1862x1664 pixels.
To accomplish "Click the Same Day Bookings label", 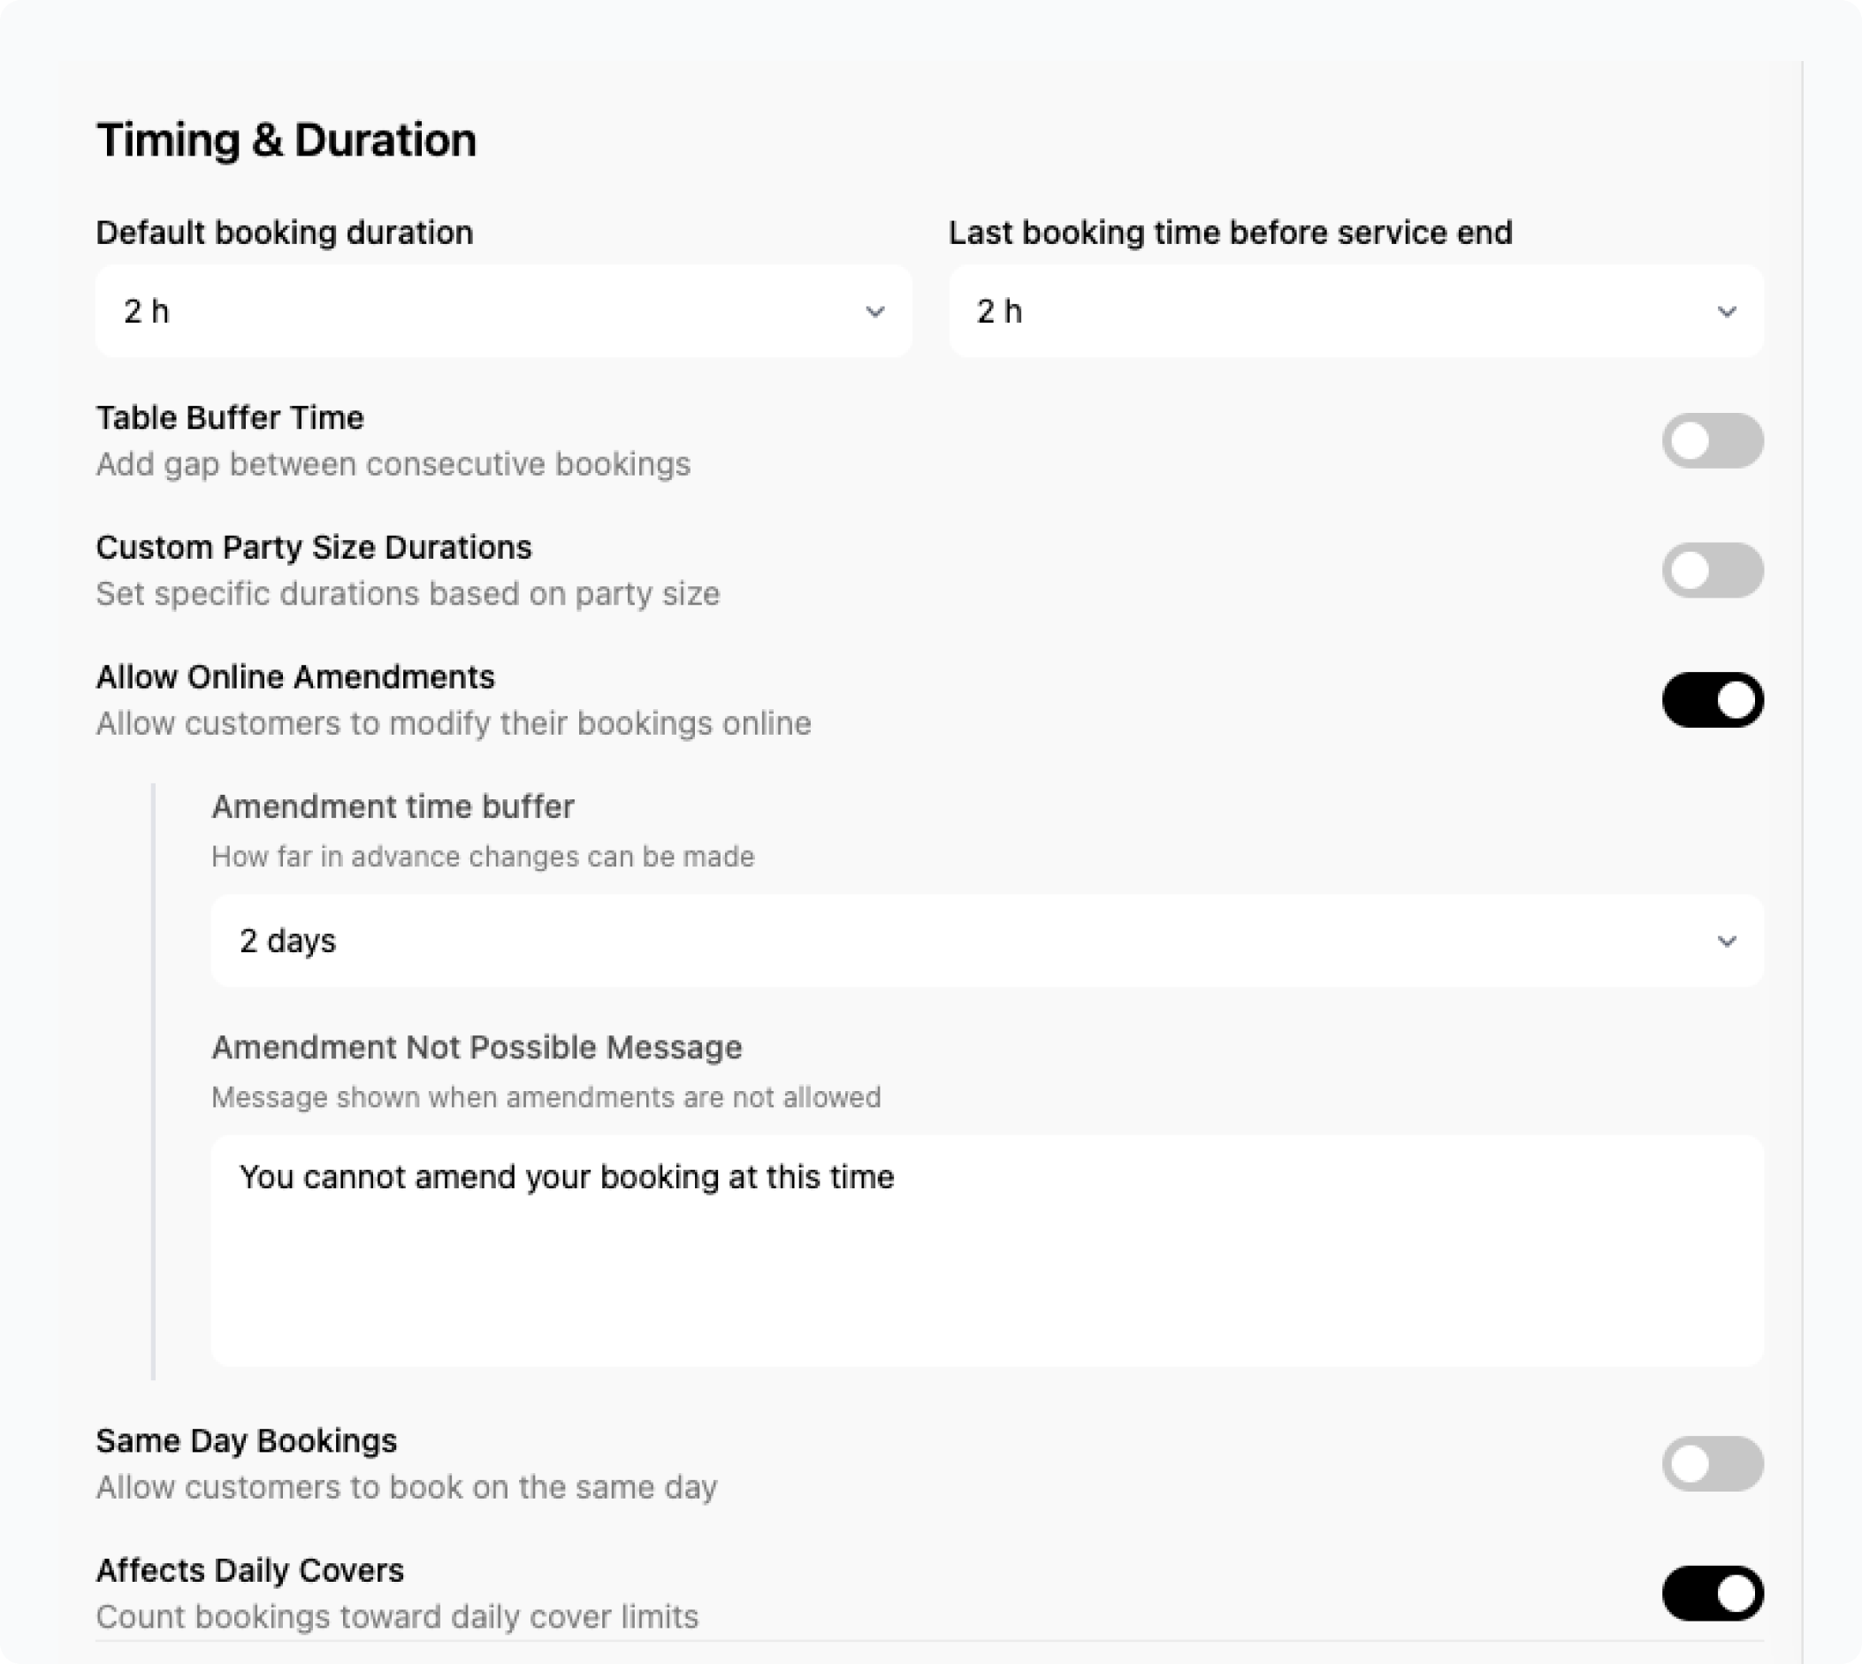I will (x=246, y=1441).
